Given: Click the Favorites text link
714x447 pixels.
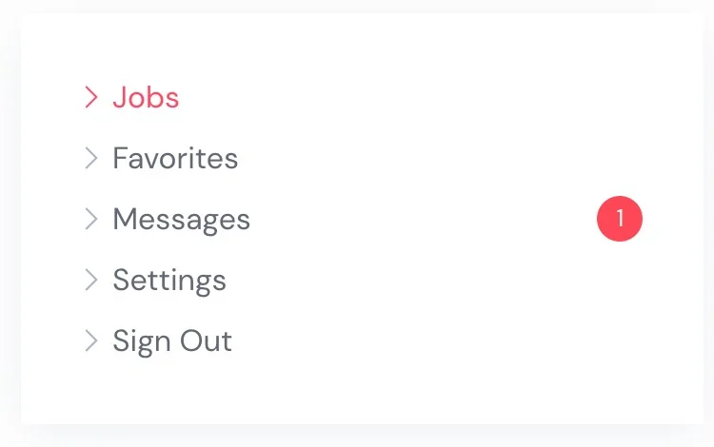Looking at the screenshot, I should pyautogui.click(x=175, y=158).
